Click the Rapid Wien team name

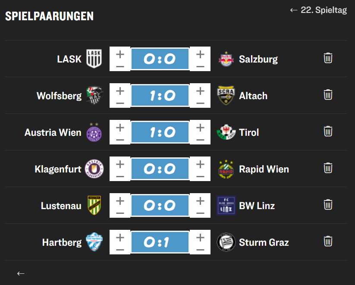tap(264, 169)
